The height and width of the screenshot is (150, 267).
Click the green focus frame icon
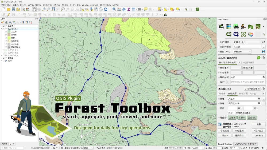coord(243,34)
